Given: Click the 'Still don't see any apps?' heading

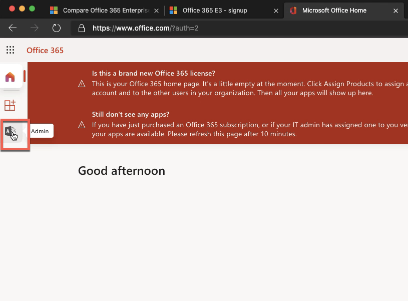Looking at the screenshot, I should coord(131,114).
